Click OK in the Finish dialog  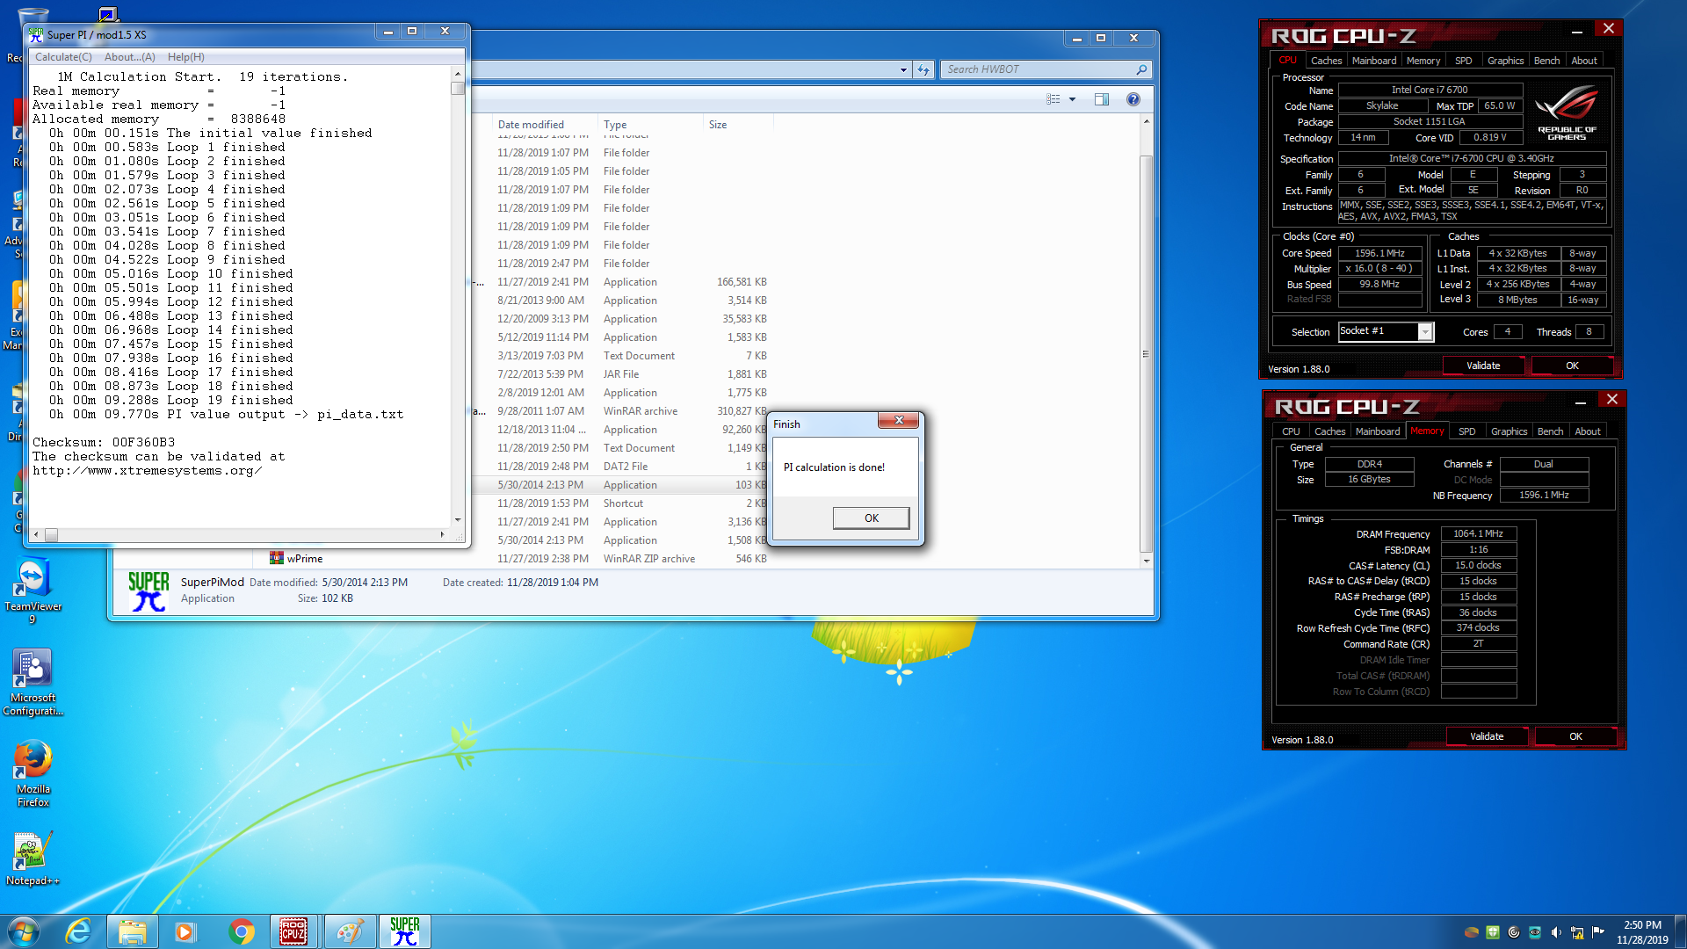tap(871, 518)
